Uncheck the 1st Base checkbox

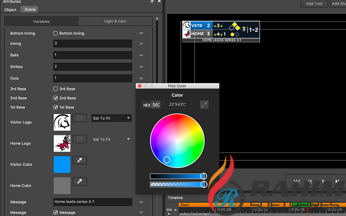(x=55, y=107)
